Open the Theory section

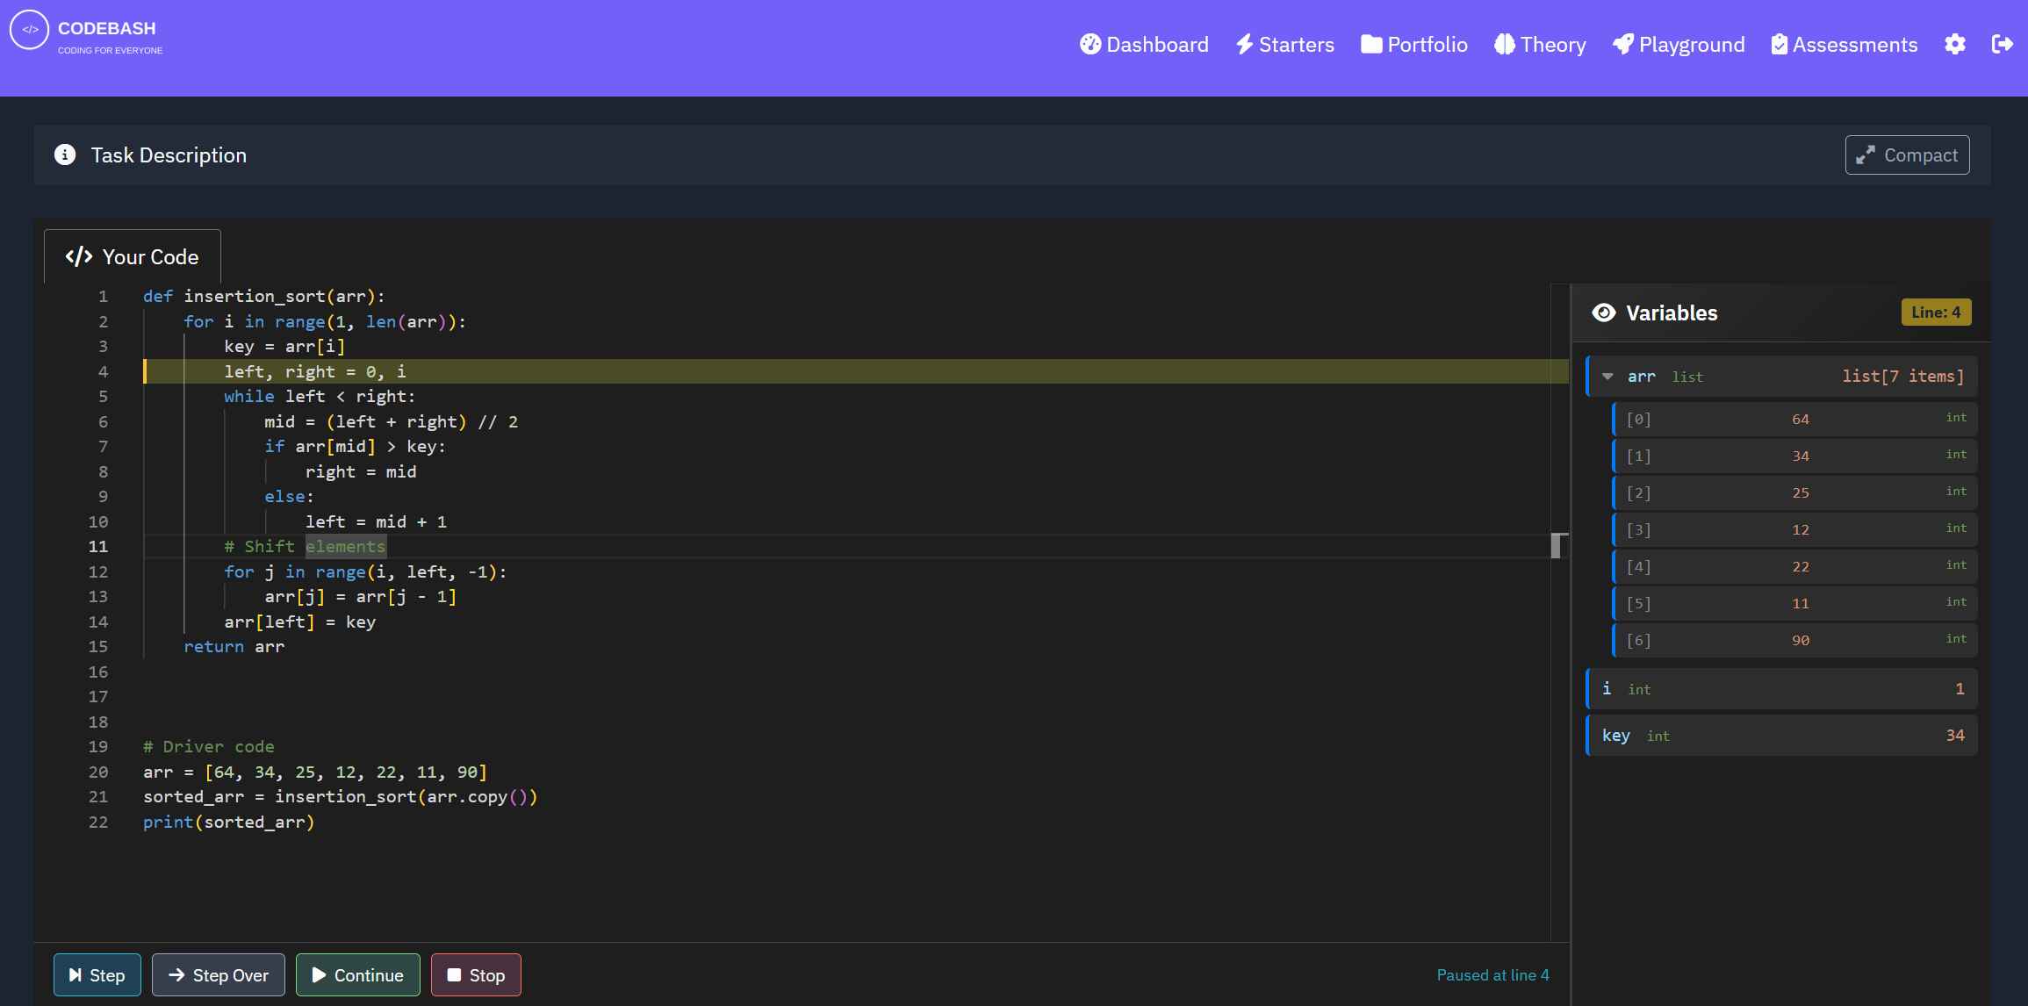coord(1540,45)
